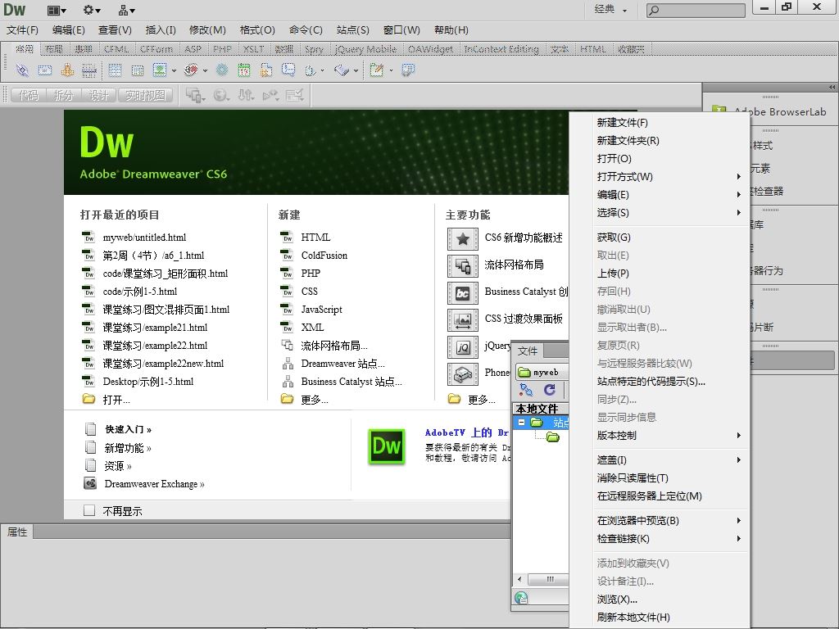Click the 属性 panel tab
Image resolution: width=839 pixels, height=629 pixels.
(17, 532)
